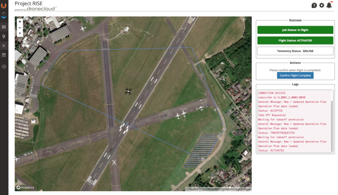Screen dimensions: 338x195
Task: Click the Project RISE title
Action: 28,4
